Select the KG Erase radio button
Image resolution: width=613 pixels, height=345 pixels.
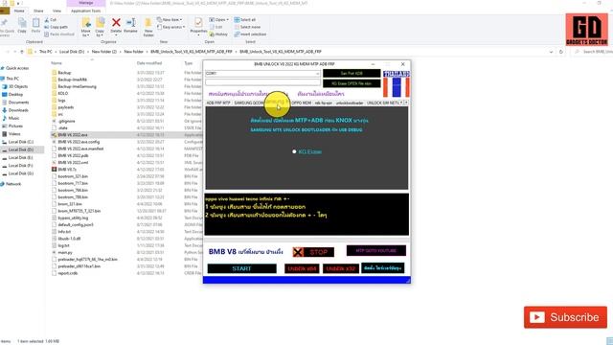[294, 151]
